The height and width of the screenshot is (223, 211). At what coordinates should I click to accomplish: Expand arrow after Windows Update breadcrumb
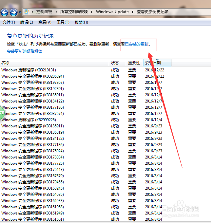tap(133, 12)
